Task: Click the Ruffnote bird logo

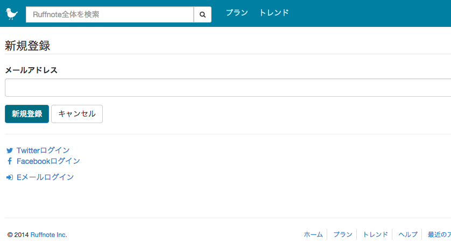Action: point(12,13)
